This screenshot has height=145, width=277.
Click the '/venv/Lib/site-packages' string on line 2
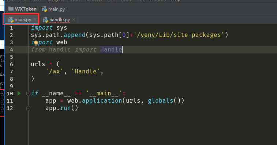[179, 35]
